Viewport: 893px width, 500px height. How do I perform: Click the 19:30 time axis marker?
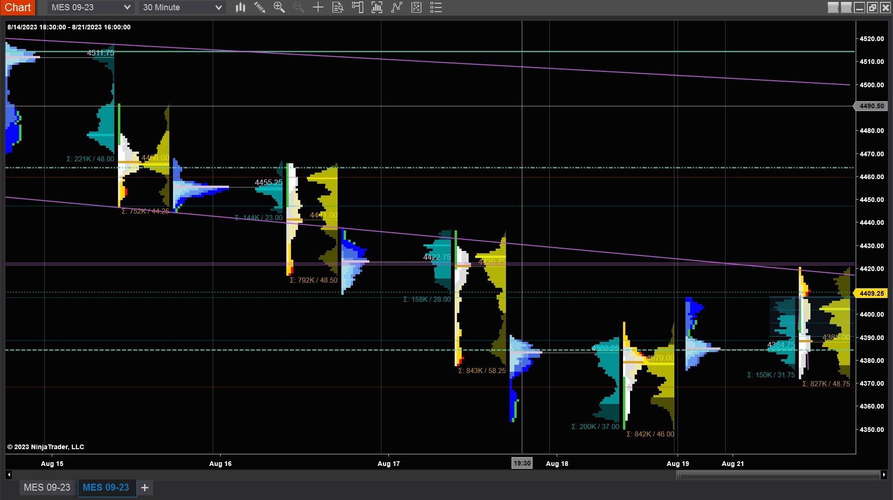[522, 463]
